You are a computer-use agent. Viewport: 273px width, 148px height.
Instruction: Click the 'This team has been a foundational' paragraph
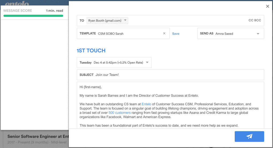[x=159, y=125]
